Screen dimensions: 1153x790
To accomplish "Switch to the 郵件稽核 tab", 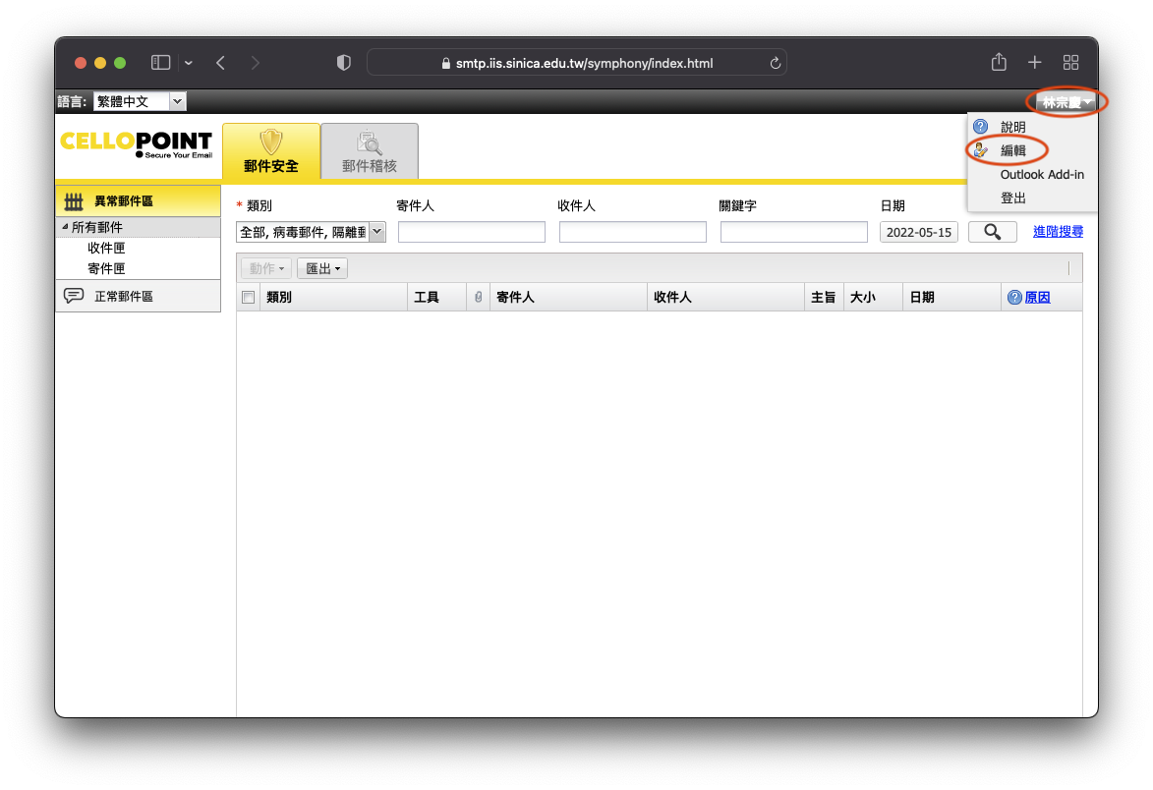I will pyautogui.click(x=370, y=151).
